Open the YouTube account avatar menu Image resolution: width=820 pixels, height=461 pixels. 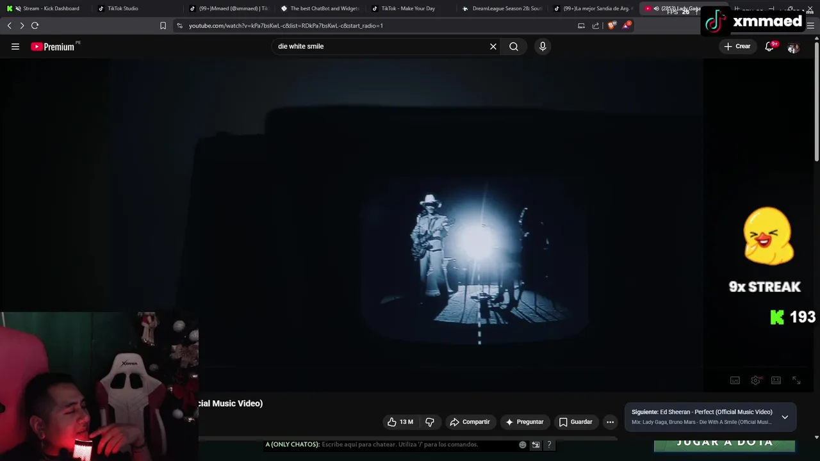point(793,47)
